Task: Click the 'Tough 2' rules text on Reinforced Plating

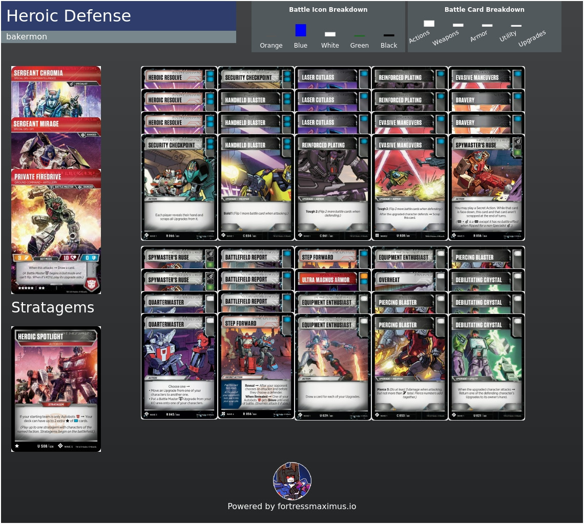Action: (x=332, y=214)
